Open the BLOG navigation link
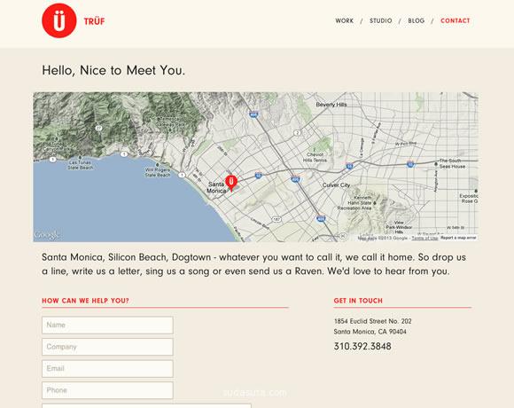Image resolution: width=514 pixels, height=408 pixels. point(416,20)
